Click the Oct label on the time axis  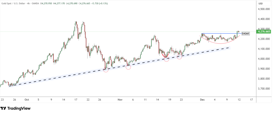pos(26,100)
